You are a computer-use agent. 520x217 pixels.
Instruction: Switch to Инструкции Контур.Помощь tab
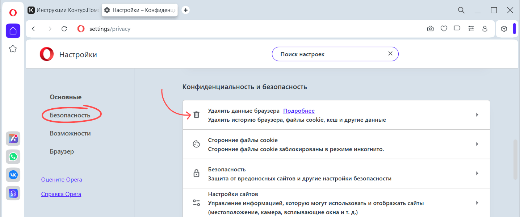[x=63, y=10]
